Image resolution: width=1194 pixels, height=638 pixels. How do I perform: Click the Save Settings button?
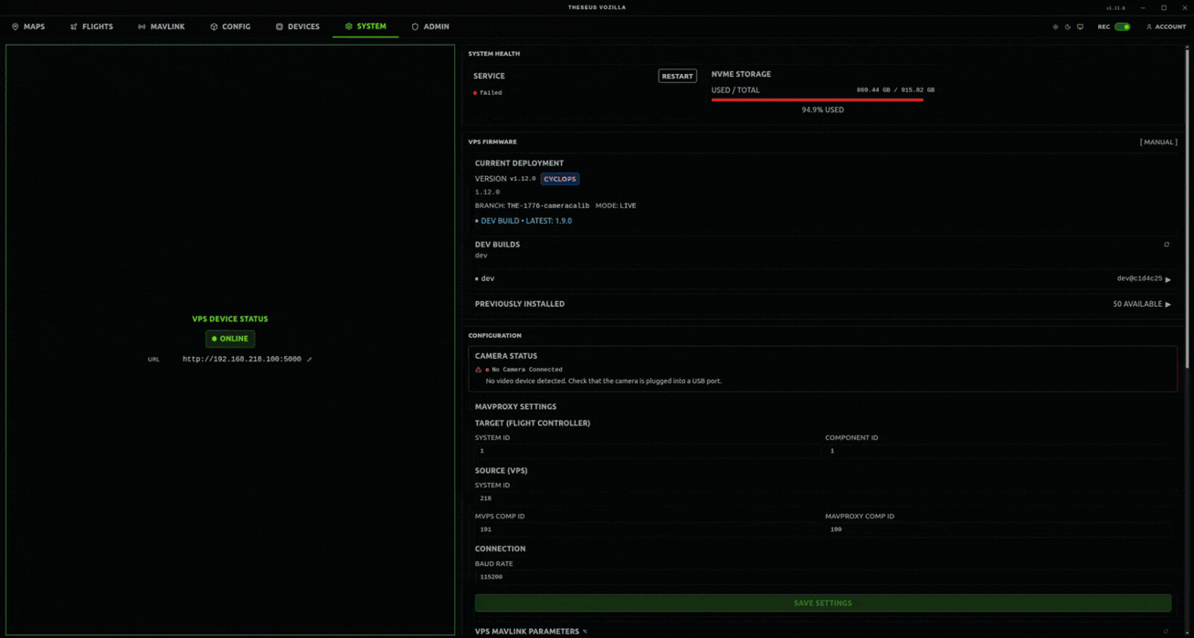pos(822,603)
